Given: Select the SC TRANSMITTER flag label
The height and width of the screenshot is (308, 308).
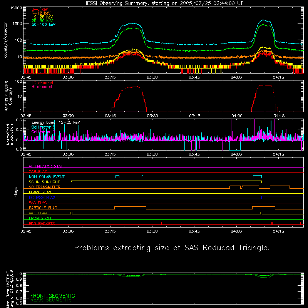Looking at the screenshot, I should 44,187.
